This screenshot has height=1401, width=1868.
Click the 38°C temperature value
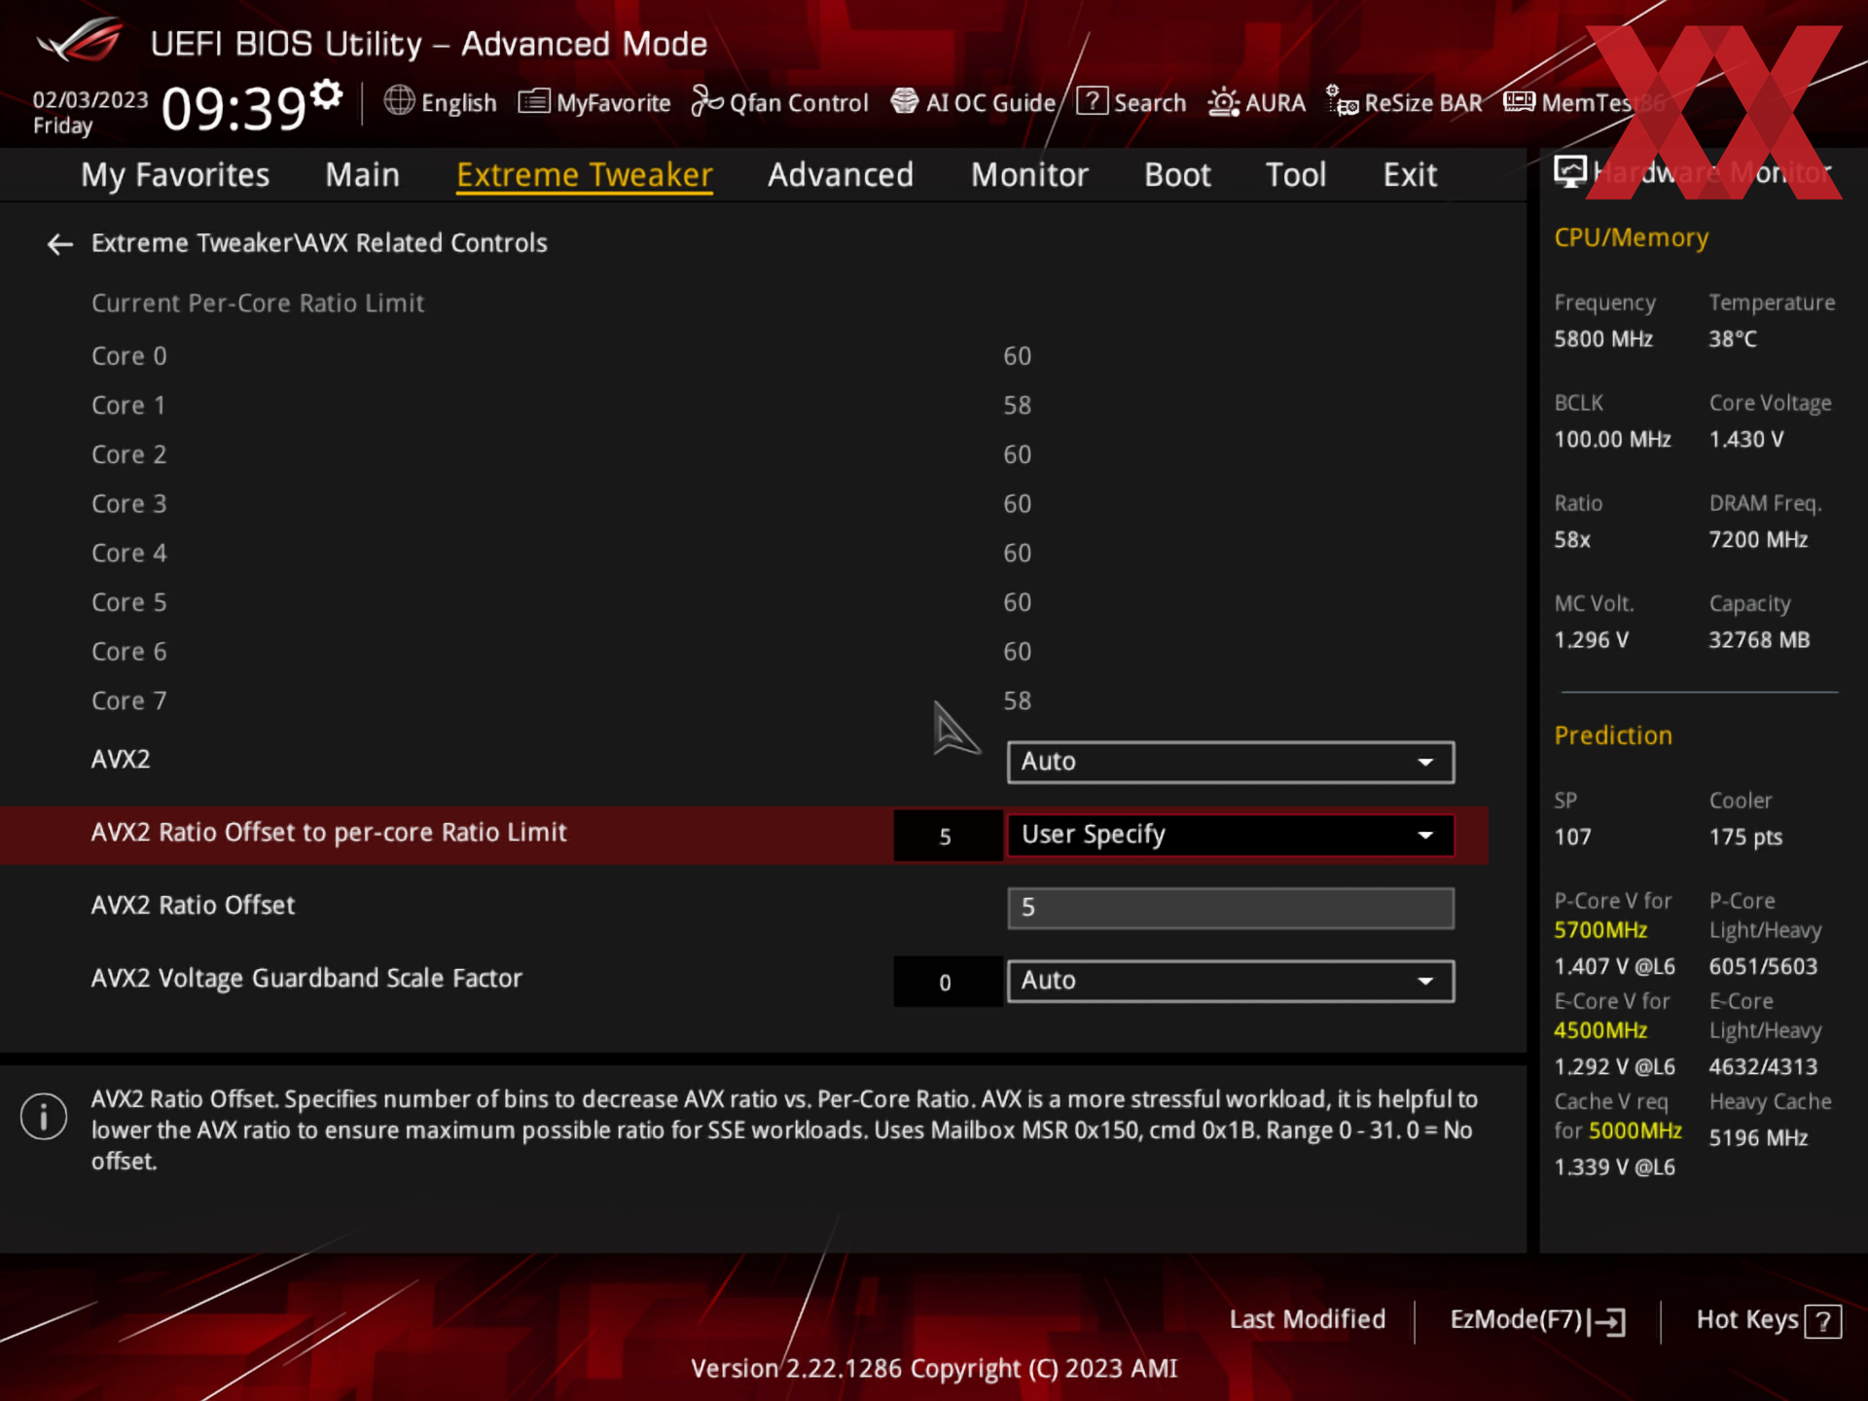pos(1733,339)
